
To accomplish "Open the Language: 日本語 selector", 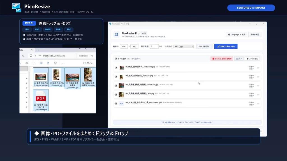I will [237, 34].
